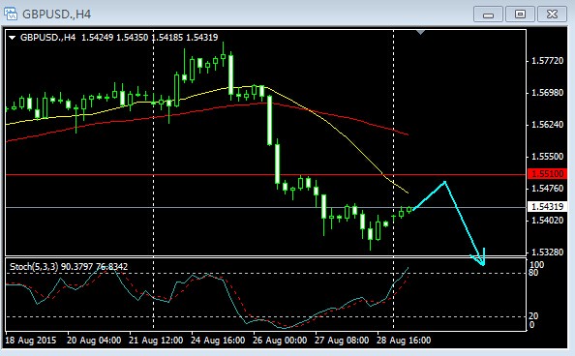Viewport: 575px width, 356px height.
Task: Click the 1.53280 price scale value
Action: pyautogui.click(x=547, y=252)
